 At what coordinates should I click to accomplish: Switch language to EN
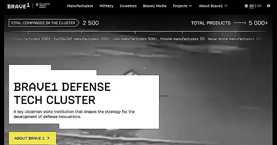point(251,6)
